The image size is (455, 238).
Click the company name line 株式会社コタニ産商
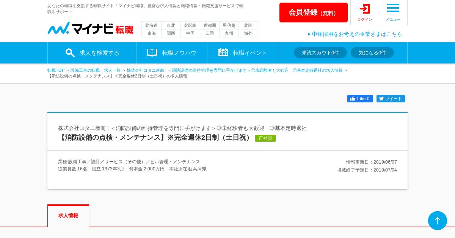[182, 128]
